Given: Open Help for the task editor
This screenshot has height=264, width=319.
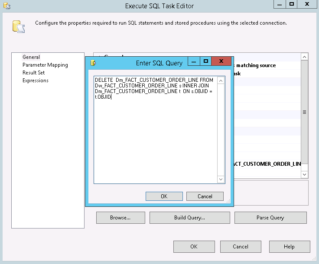Looking at the screenshot, I should point(289,247).
